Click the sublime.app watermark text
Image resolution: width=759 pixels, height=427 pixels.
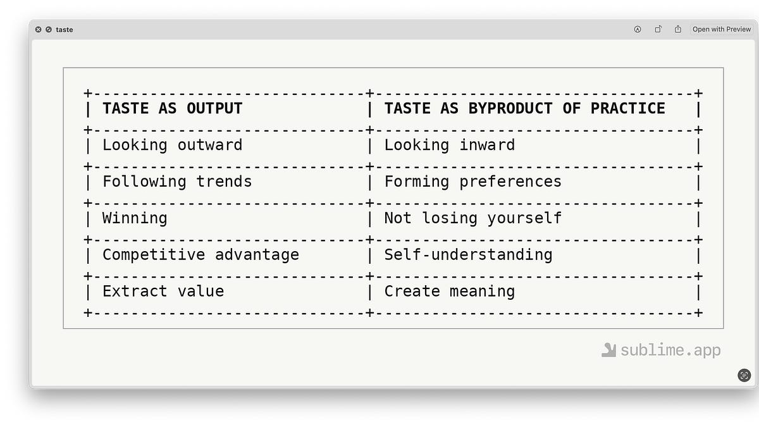point(670,350)
